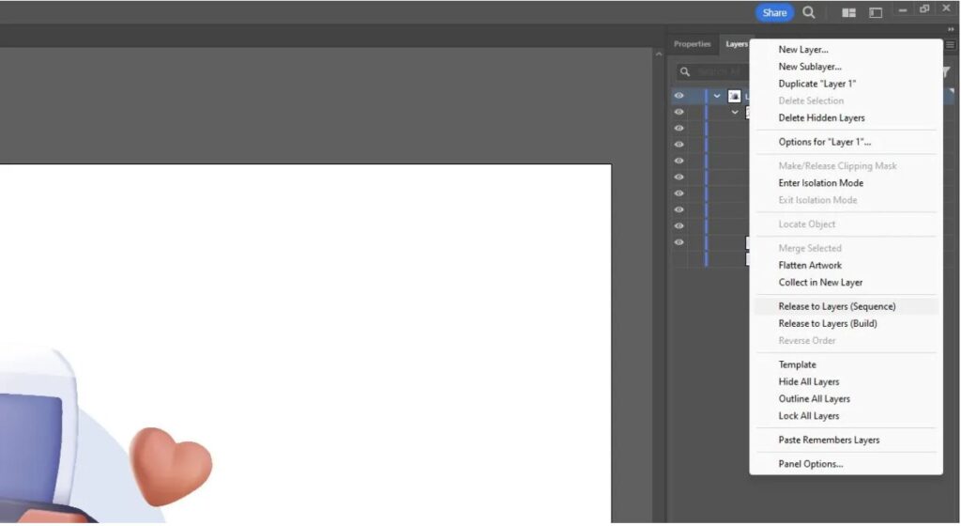The image size is (961, 526).
Task: Click the greyed Locate Object item
Action: 806,224
